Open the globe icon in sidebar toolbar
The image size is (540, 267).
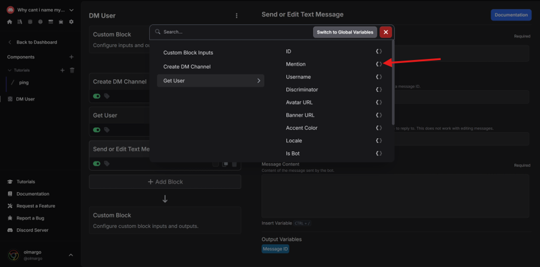41,22
